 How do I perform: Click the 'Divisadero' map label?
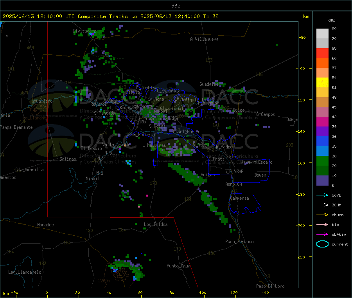coord(84,31)
